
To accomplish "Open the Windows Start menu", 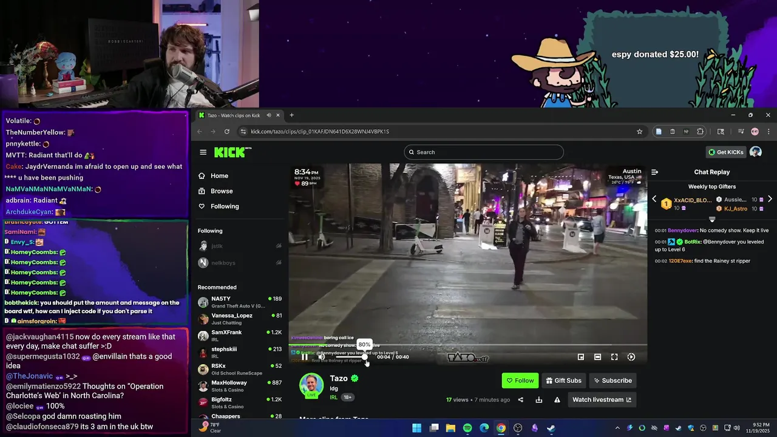I will pyautogui.click(x=417, y=428).
